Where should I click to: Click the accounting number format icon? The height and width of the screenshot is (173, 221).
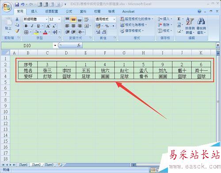(98, 26)
